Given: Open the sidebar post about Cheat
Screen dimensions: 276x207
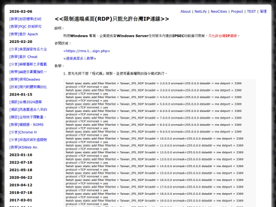Looking at the screenshot, I should click(x=24, y=57).
